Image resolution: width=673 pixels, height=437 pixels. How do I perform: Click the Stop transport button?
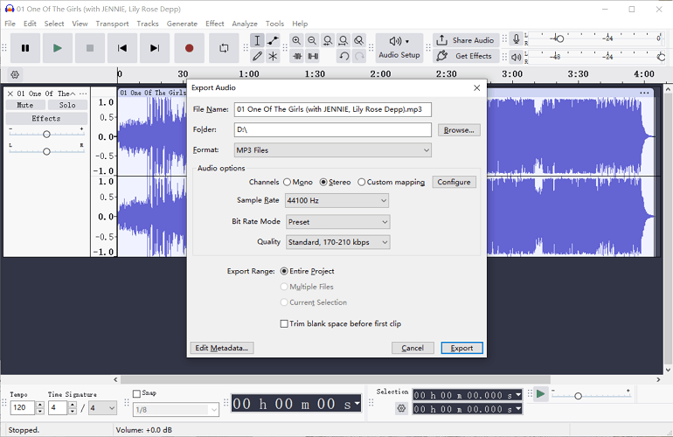click(x=90, y=48)
